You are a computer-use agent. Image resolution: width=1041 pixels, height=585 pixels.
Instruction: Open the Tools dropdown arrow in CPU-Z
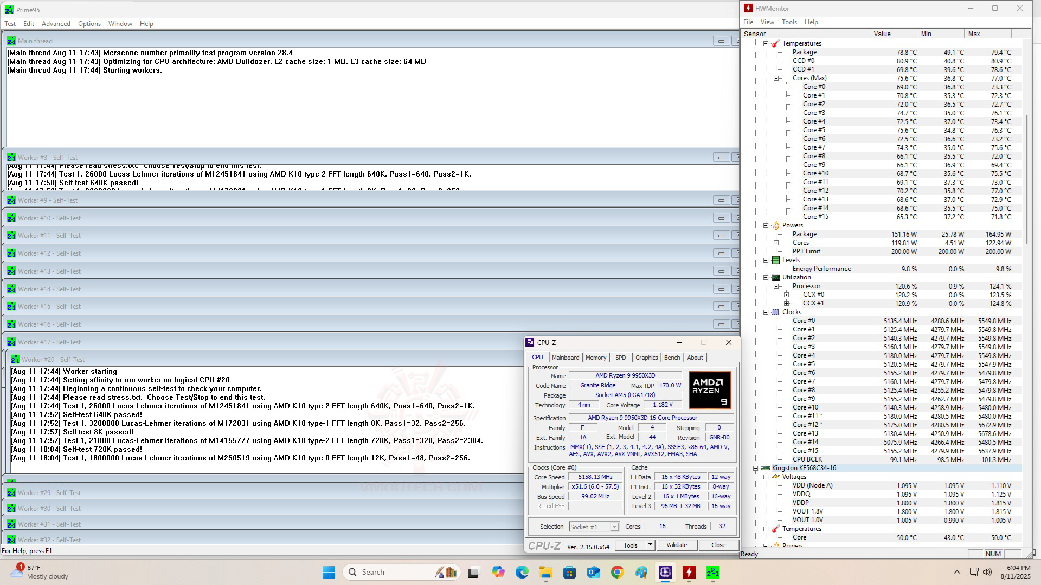point(650,545)
